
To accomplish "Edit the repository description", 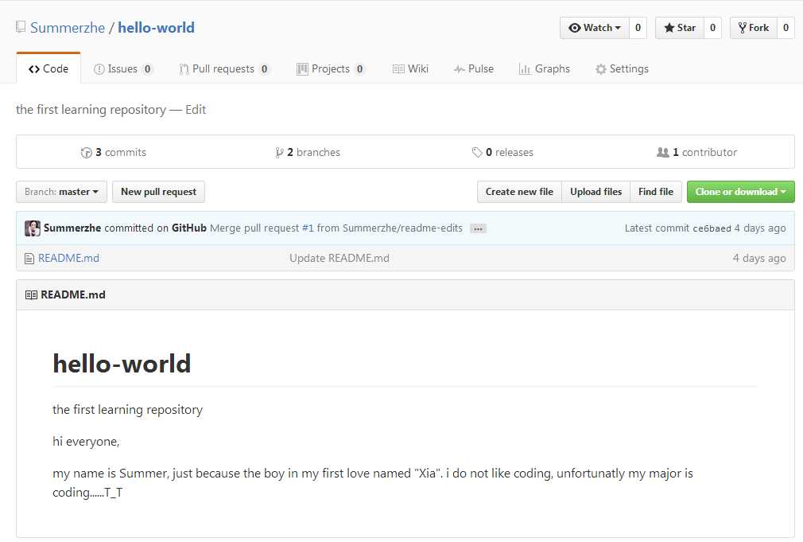I will tap(196, 110).
